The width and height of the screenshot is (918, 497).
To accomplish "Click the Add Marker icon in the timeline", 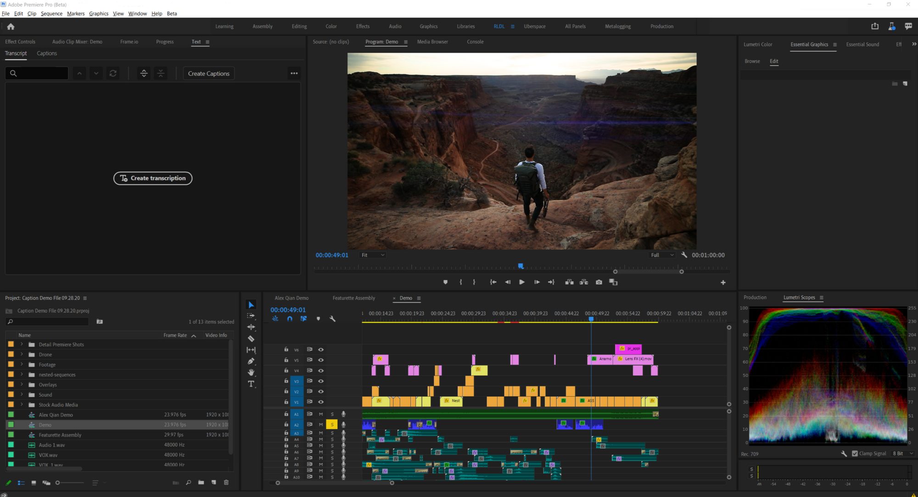I will click(x=318, y=318).
